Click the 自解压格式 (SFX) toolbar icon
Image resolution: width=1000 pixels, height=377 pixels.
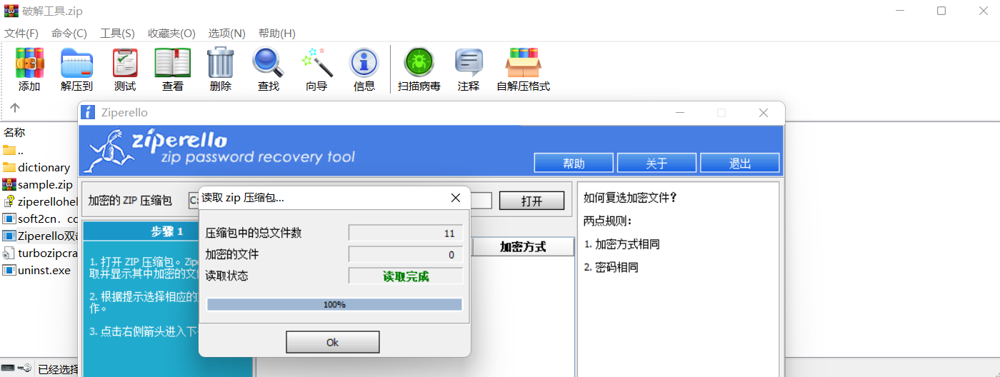click(523, 64)
